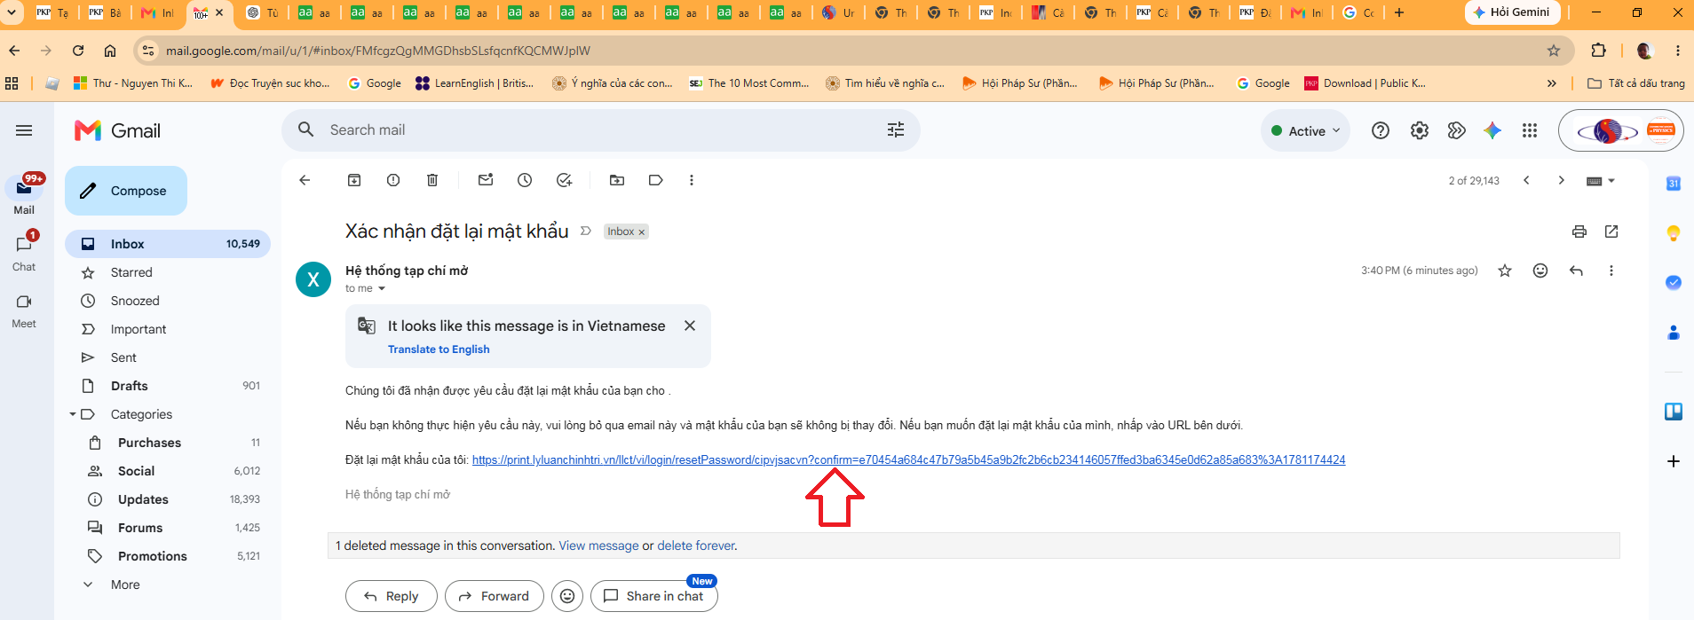Delete the email with the trash icon
The image size is (1694, 620).
tap(432, 180)
